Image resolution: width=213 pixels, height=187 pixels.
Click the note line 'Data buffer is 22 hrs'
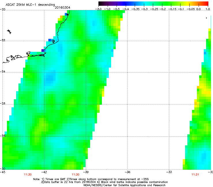pyautogui.click(x=104, y=182)
